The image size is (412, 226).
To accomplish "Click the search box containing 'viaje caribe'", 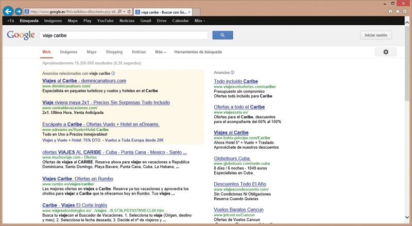I will pyautogui.click(x=124, y=35).
